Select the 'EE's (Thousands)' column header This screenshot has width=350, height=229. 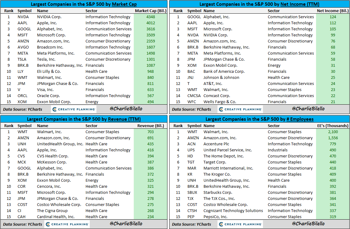[x=332, y=126]
